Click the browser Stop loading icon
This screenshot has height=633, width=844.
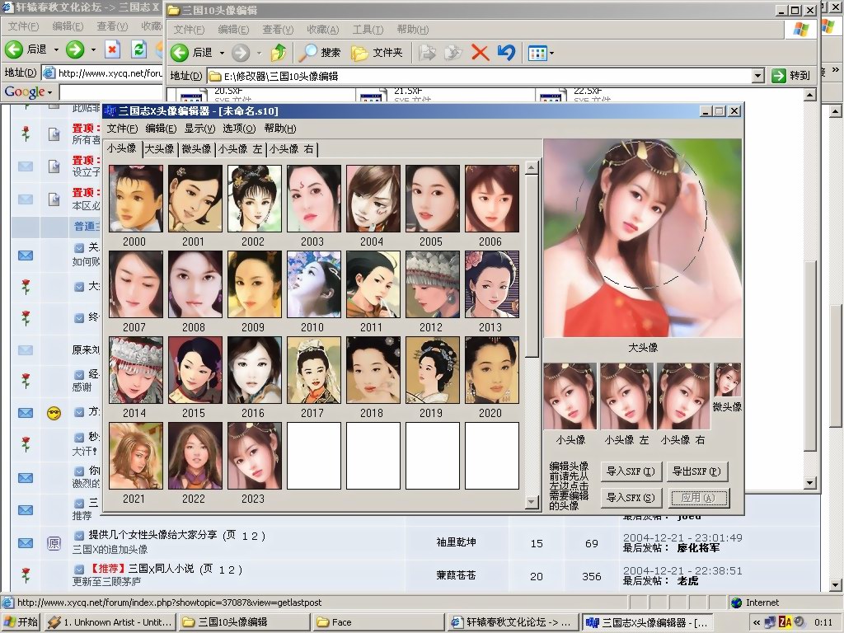click(113, 49)
